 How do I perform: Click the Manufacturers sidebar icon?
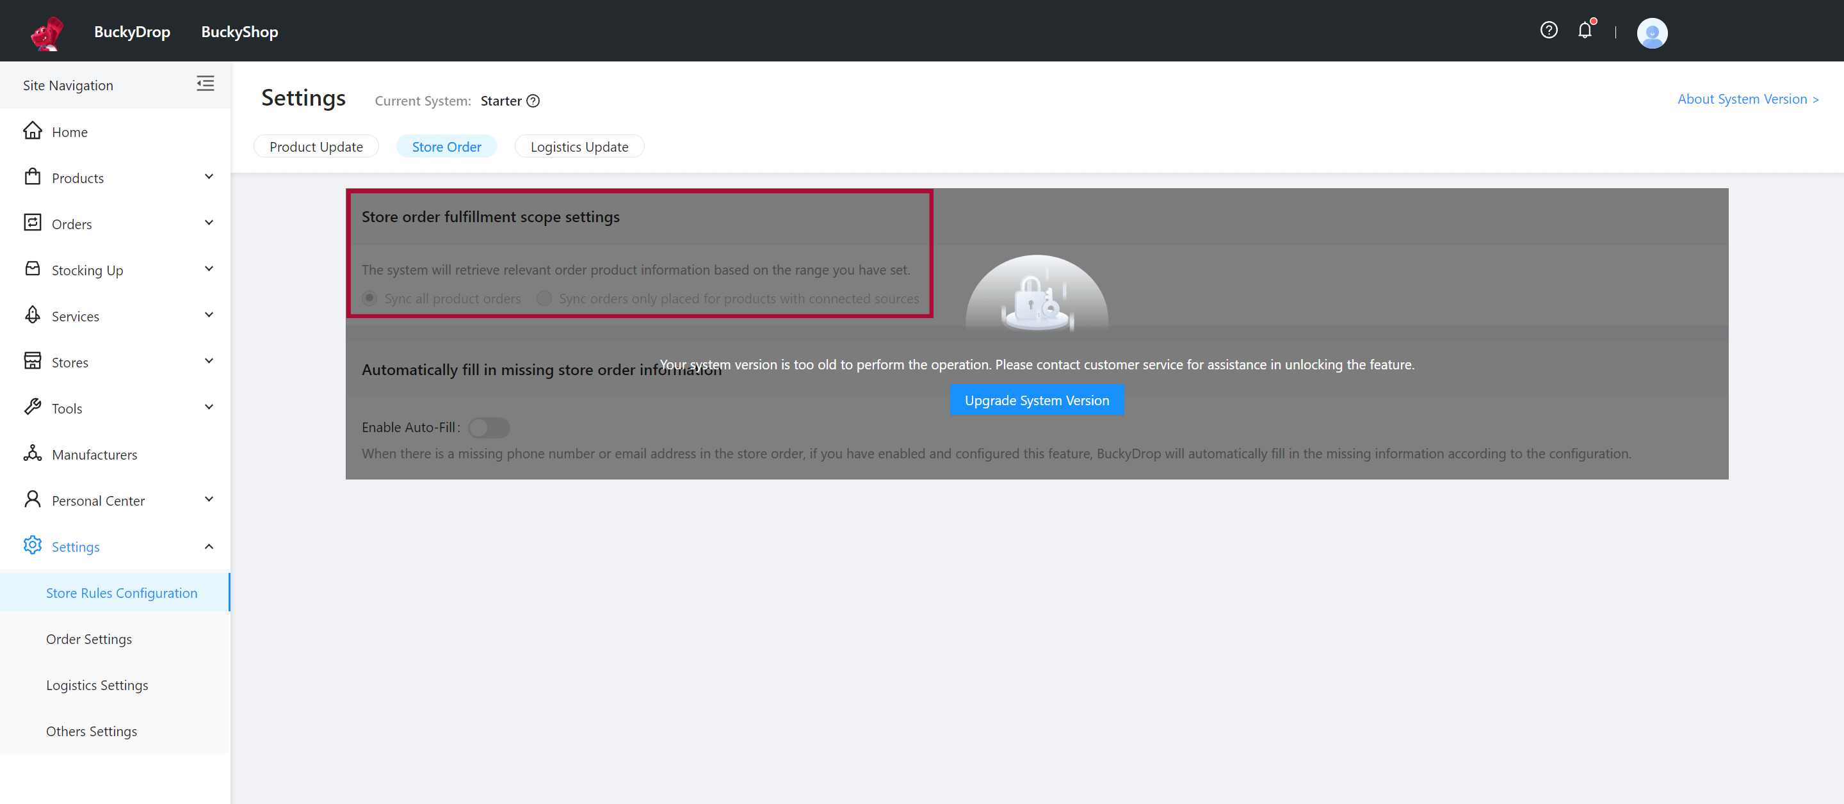tap(33, 454)
